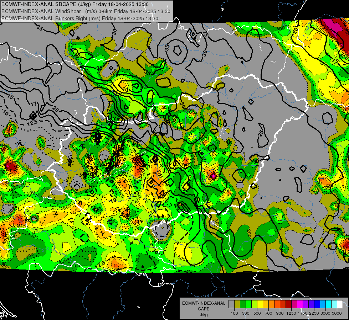349x320 pixels.
Task: Click the legend value 900
Action: (280, 313)
